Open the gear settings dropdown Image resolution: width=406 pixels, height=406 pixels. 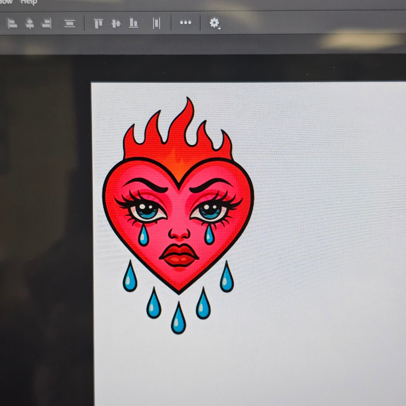coord(214,23)
